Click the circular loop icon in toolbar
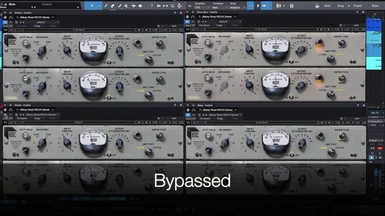 pyautogui.click(x=173, y=6)
